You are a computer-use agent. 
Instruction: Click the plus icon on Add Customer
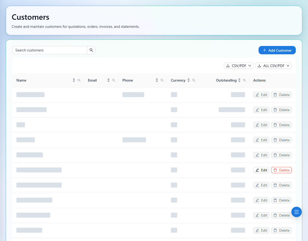[x=265, y=50]
